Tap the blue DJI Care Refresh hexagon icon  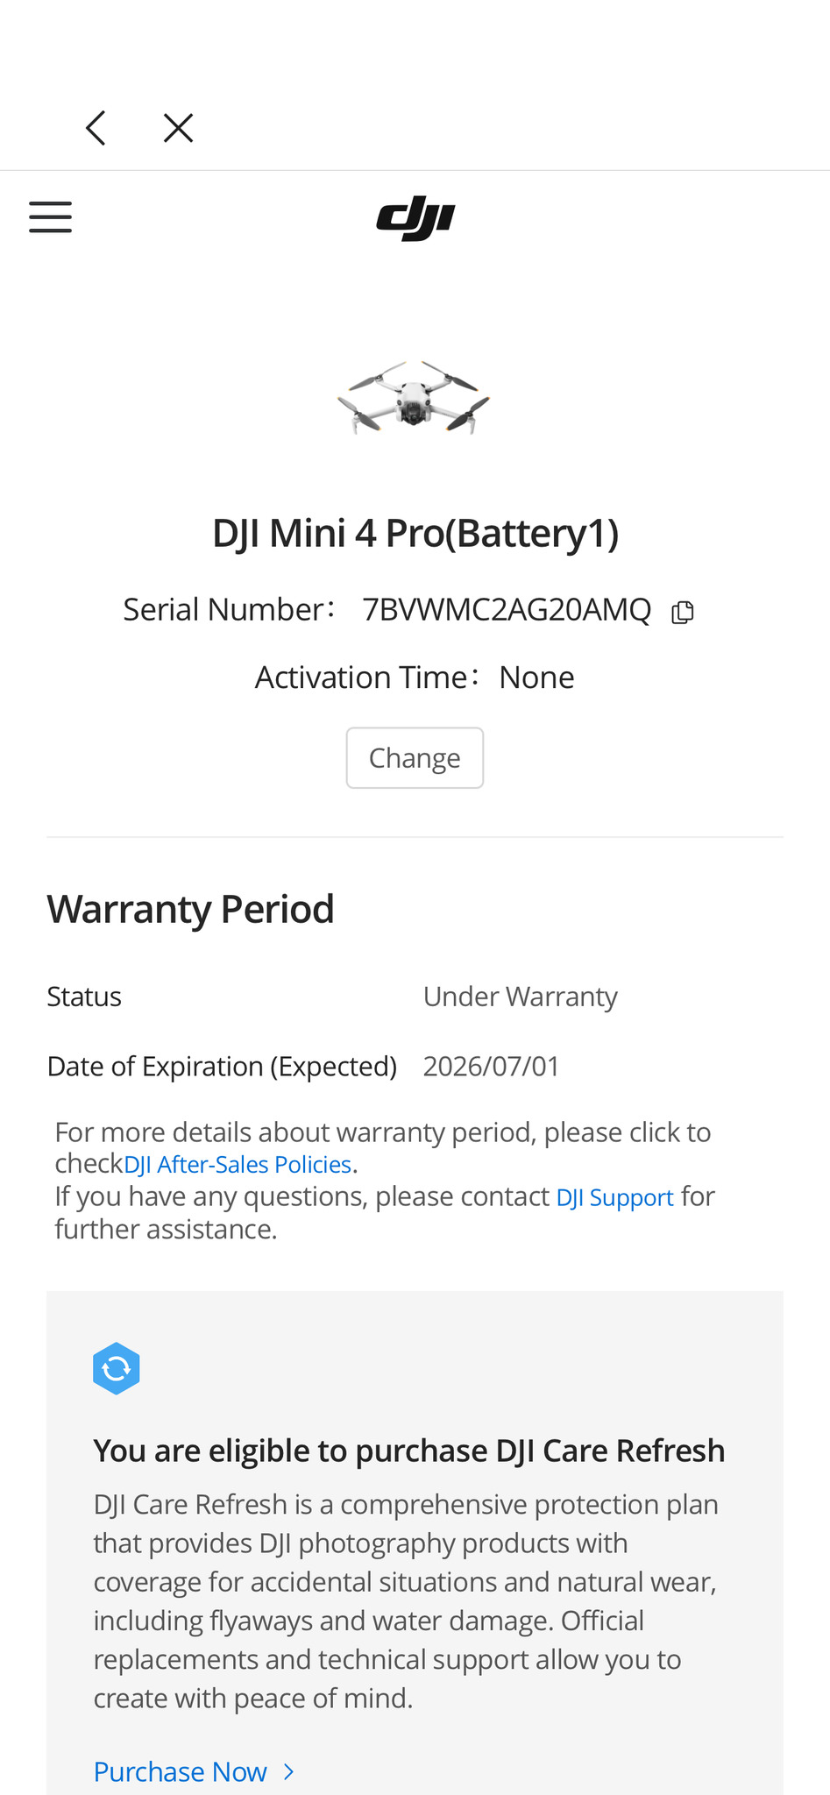(x=117, y=1368)
